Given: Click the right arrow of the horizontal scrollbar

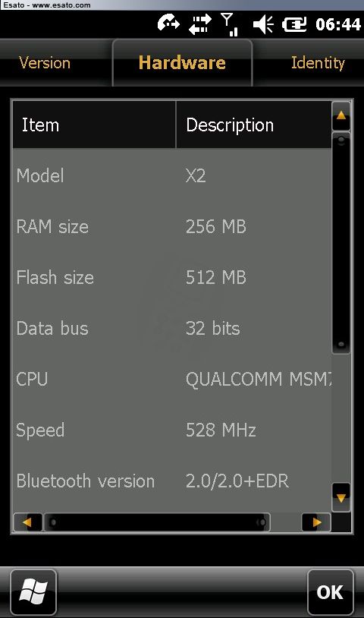Looking at the screenshot, I should (x=316, y=522).
